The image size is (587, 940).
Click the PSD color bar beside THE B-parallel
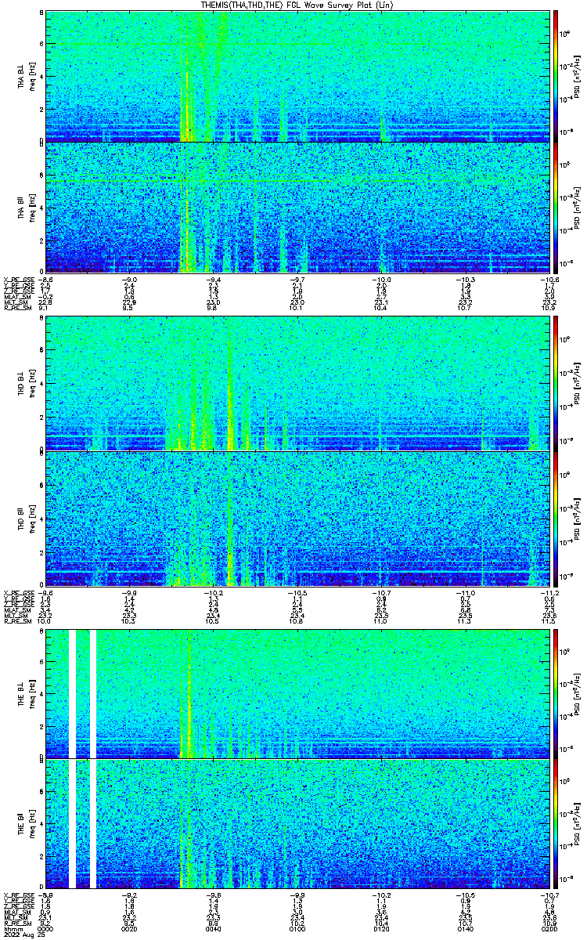tap(556, 824)
